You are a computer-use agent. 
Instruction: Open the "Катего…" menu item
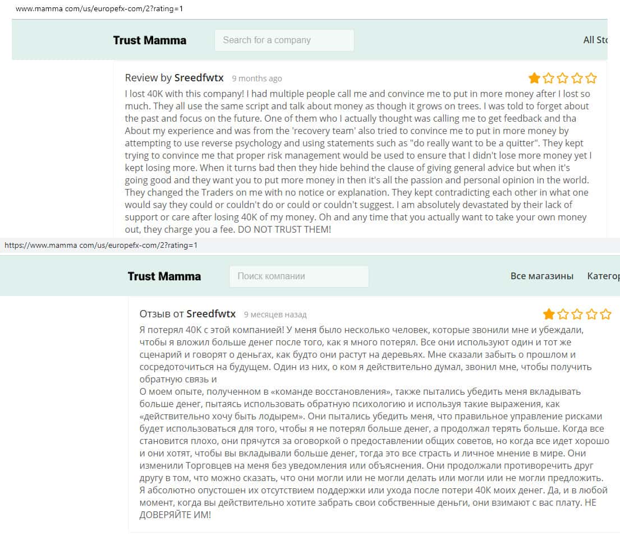pos(603,276)
